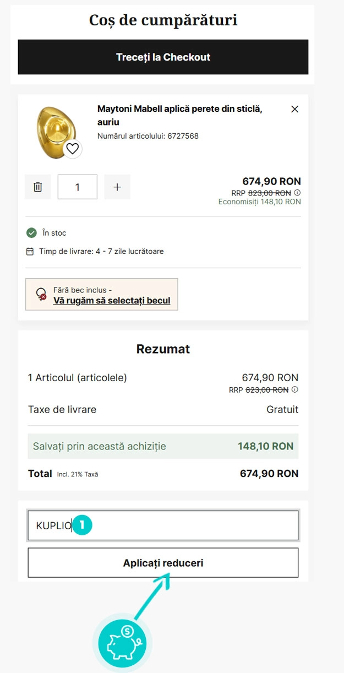Viewport: 344px width, 673px height.
Task: Click the Aplicați reduceri button
Action: pos(163,563)
